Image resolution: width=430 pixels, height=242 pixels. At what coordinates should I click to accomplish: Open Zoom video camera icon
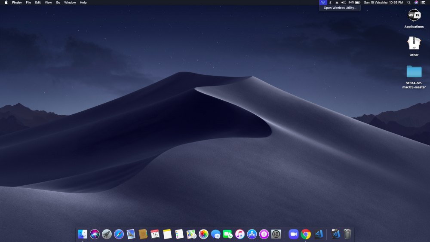[293, 234]
